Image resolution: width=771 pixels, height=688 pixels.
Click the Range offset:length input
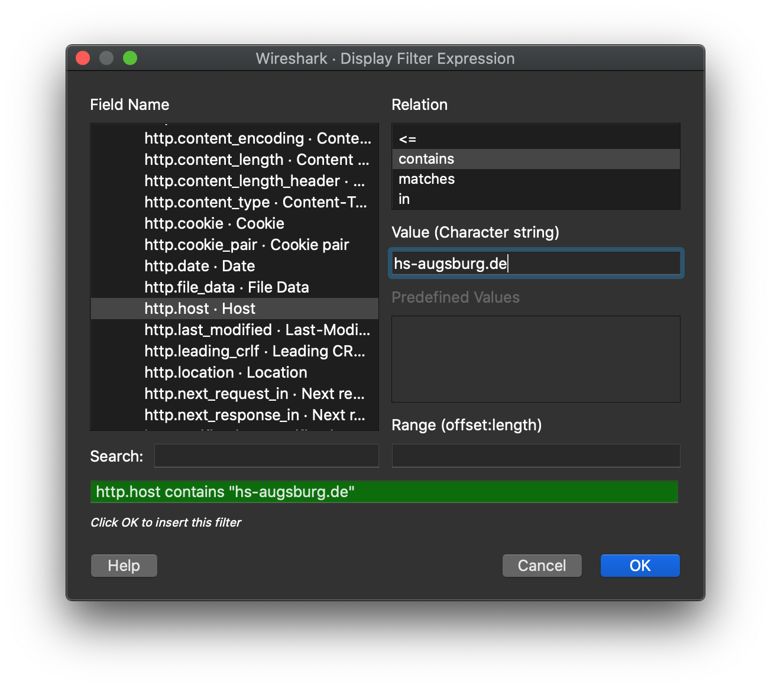pos(535,455)
